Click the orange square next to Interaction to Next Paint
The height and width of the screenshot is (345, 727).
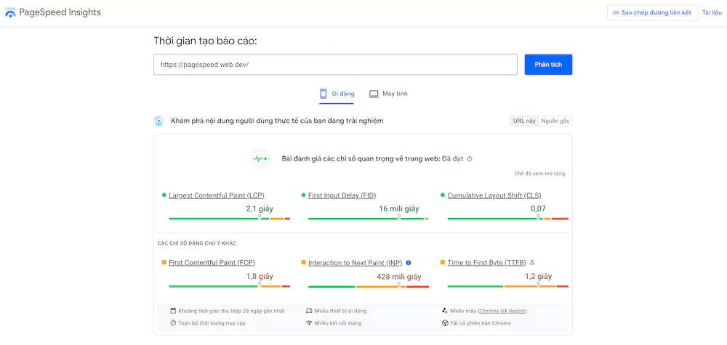(x=303, y=263)
